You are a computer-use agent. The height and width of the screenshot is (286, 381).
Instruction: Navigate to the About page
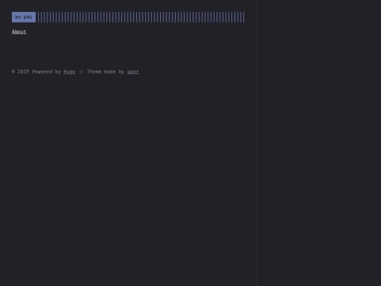tap(19, 32)
